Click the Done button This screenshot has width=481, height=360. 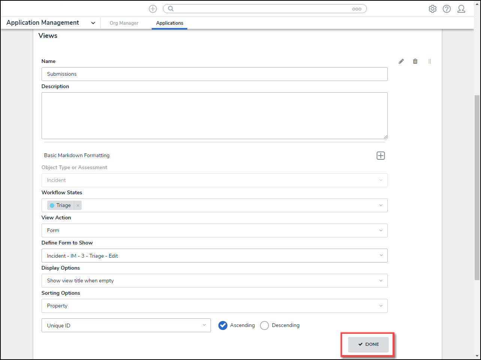click(x=368, y=344)
